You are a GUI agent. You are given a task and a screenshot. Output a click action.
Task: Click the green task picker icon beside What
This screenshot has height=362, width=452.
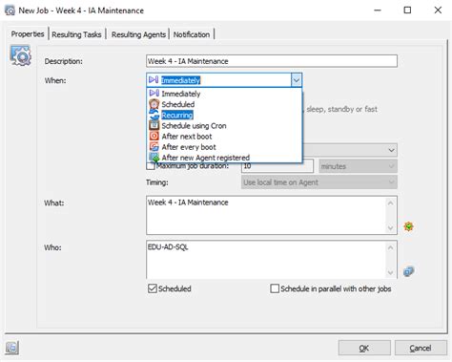[x=408, y=226]
